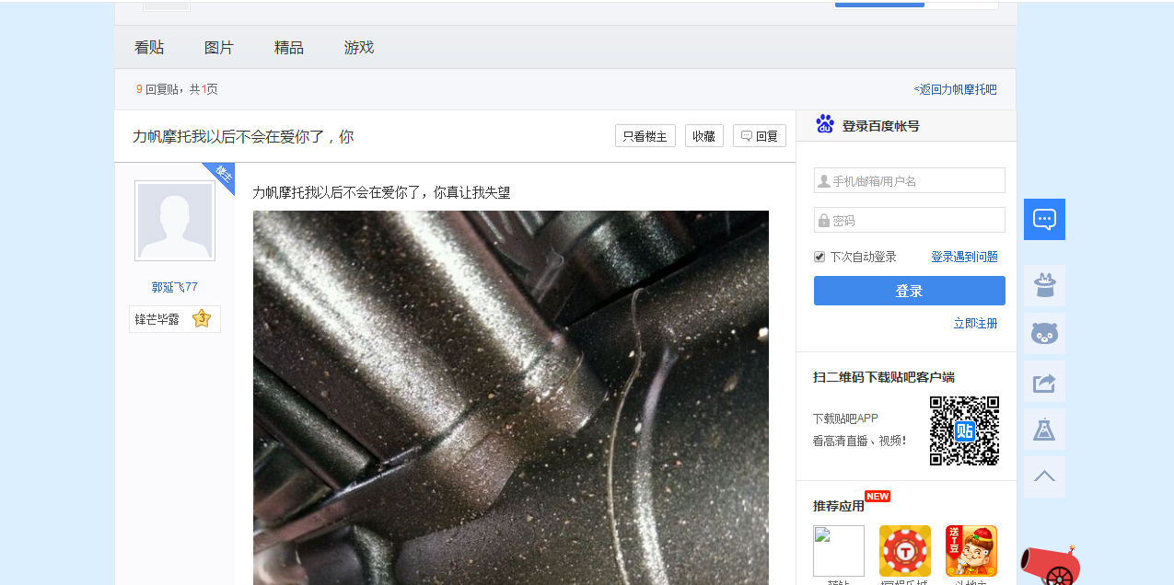Switch to the 图片 tab
The height and width of the screenshot is (585, 1174).
219,47
